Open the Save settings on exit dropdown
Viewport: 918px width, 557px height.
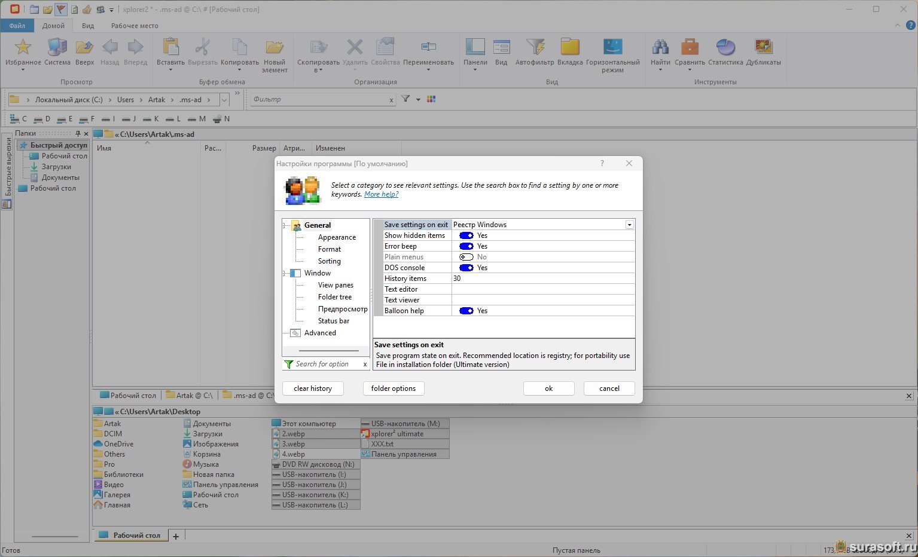tap(629, 225)
